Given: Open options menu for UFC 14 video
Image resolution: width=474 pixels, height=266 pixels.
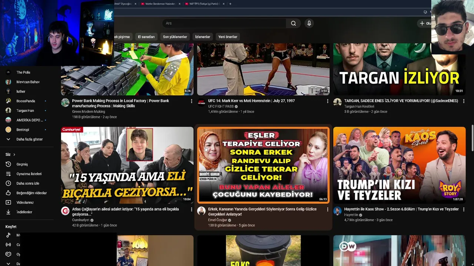Looking at the screenshot, I should 327,101.
